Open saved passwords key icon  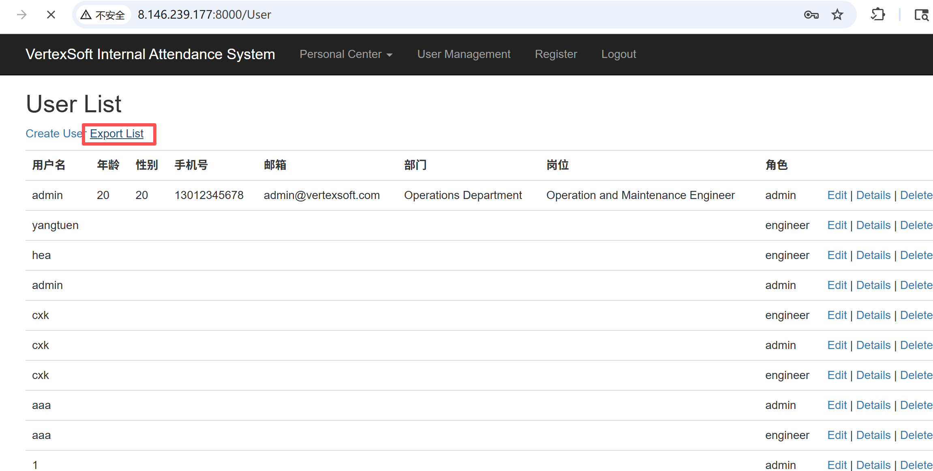coord(811,15)
